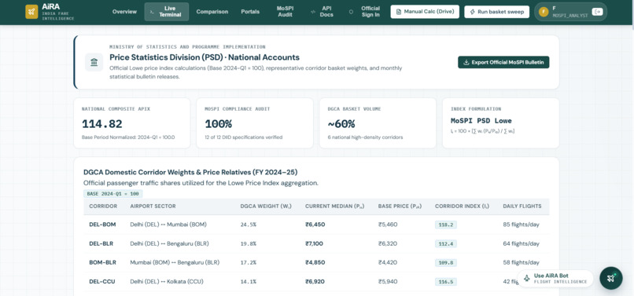Open Official Sign In page
634x296 pixels.
(x=366, y=12)
